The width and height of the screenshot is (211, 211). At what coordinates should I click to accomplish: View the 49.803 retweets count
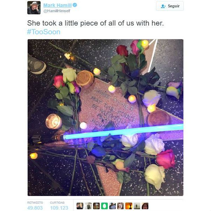coord(35,208)
